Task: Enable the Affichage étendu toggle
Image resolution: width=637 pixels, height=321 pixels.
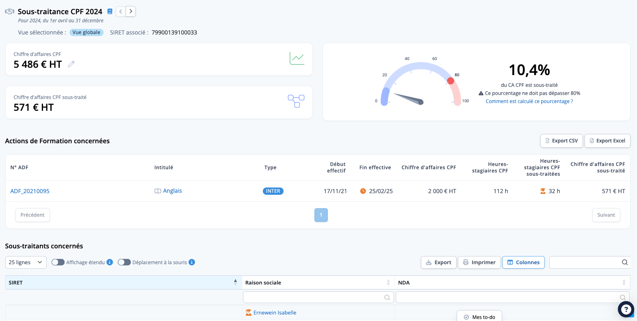Action: pyautogui.click(x=58, y=262)
